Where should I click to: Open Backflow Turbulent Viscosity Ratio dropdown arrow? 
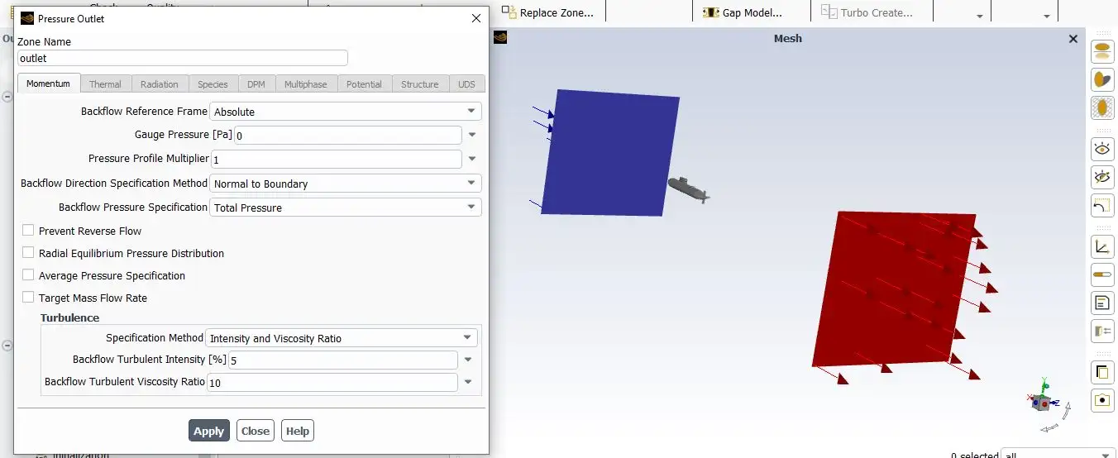[468, 382]
